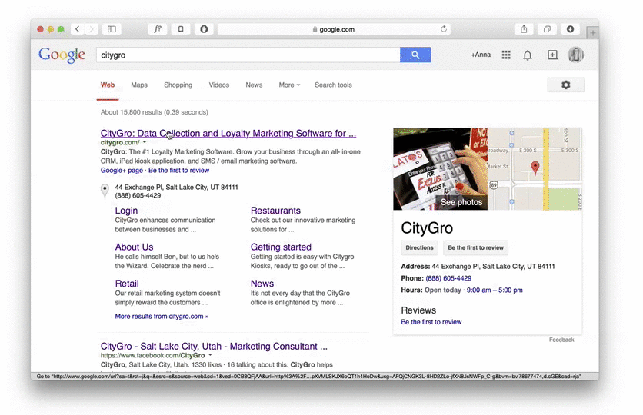Image resolution: width=643 pixels, height=415 pixels.
Task: Click the round extension icon beside address bar
Action: [x=204, y=29]
